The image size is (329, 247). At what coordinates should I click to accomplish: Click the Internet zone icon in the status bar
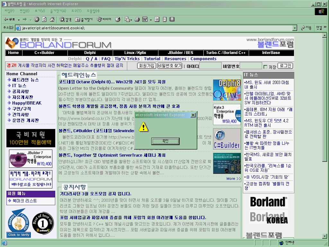tap(281, 243)
